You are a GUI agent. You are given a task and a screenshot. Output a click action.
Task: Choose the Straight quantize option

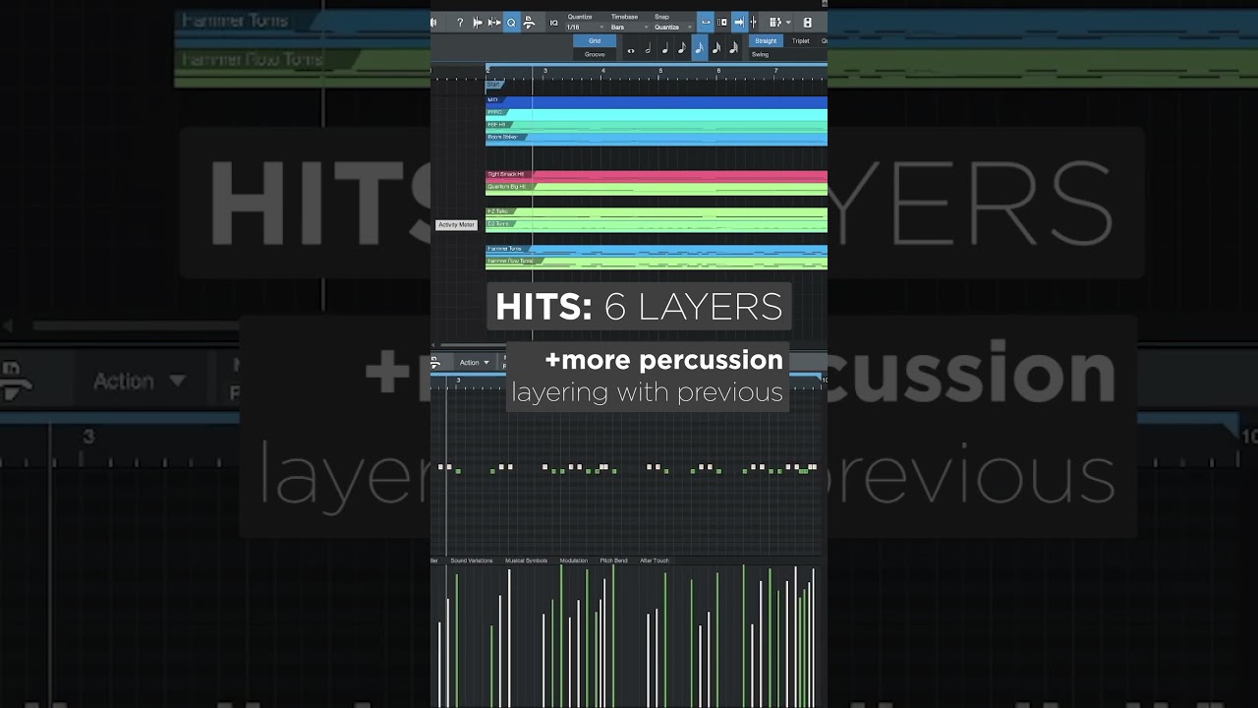766,41
